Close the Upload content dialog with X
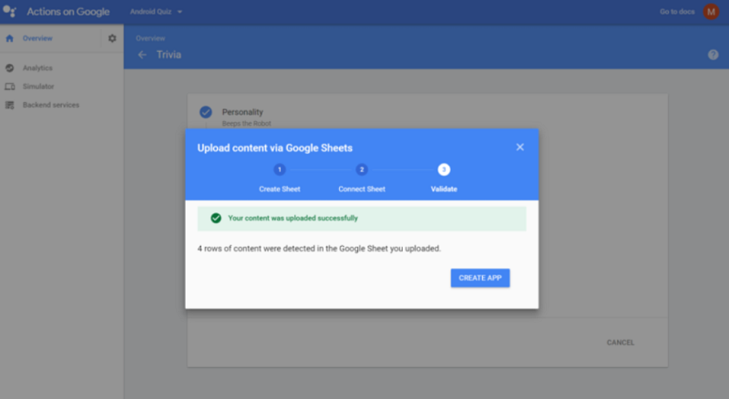 pyautogui.click(x=520, y=147)
